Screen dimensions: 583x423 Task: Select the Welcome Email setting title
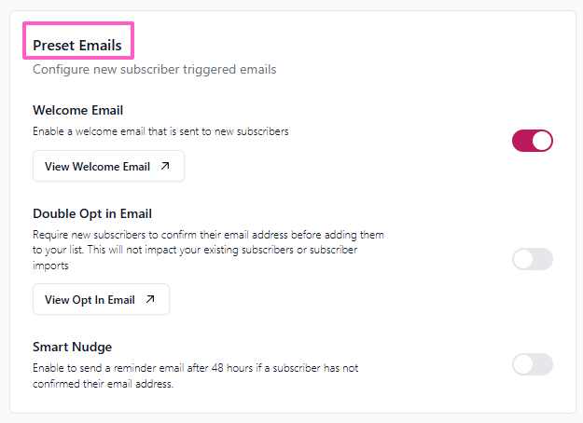pos(78,111)
